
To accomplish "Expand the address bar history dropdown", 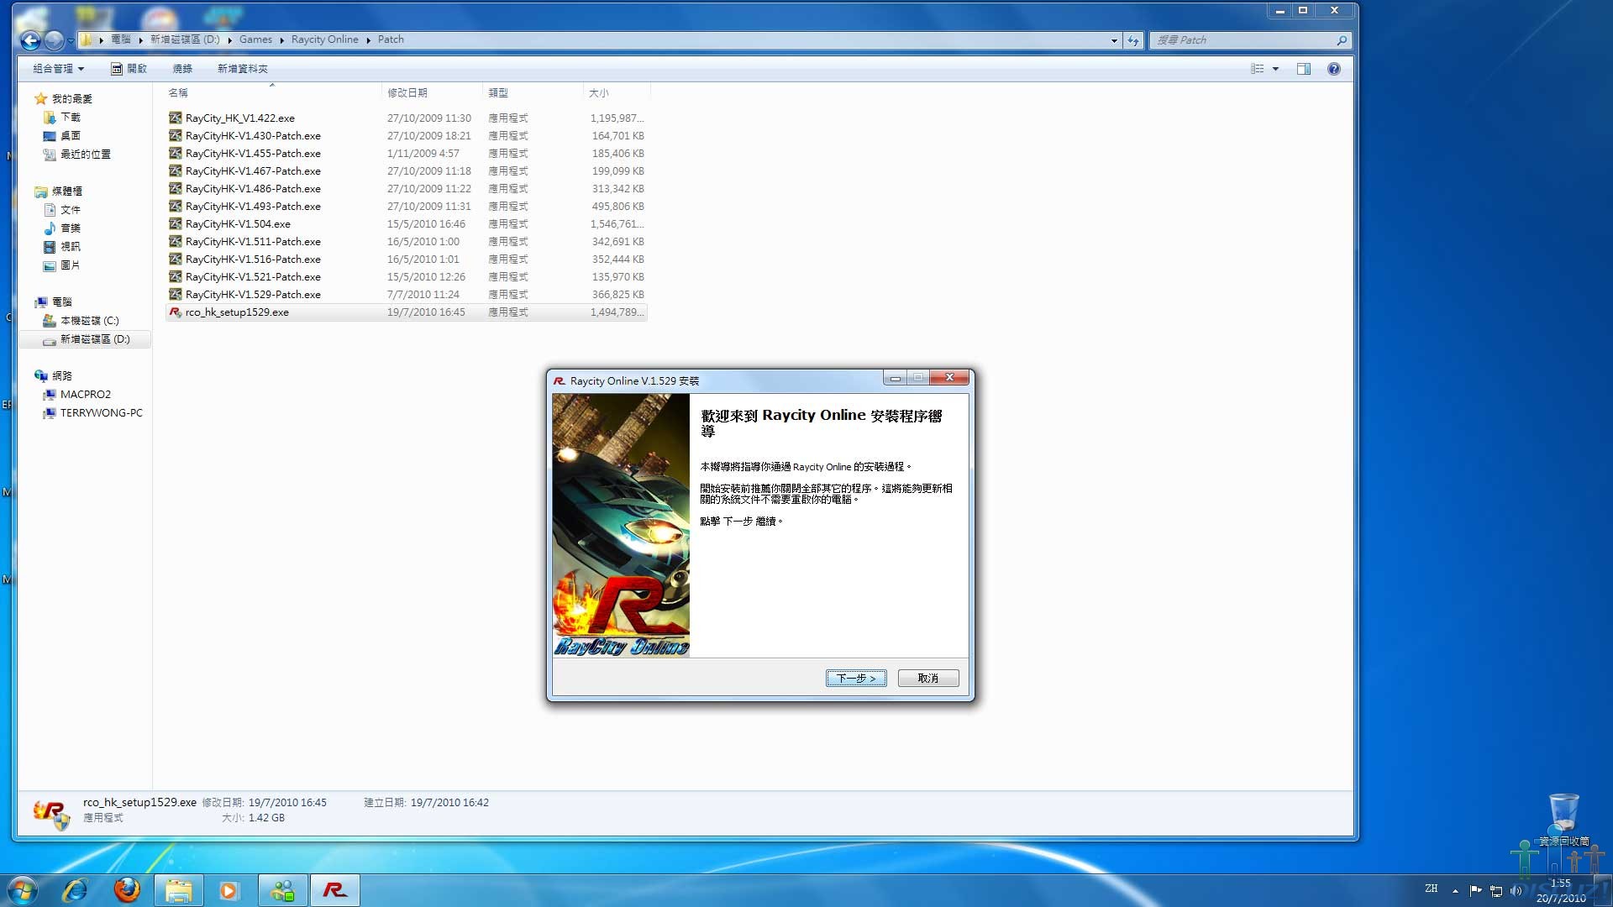I will click(1114, 40).
